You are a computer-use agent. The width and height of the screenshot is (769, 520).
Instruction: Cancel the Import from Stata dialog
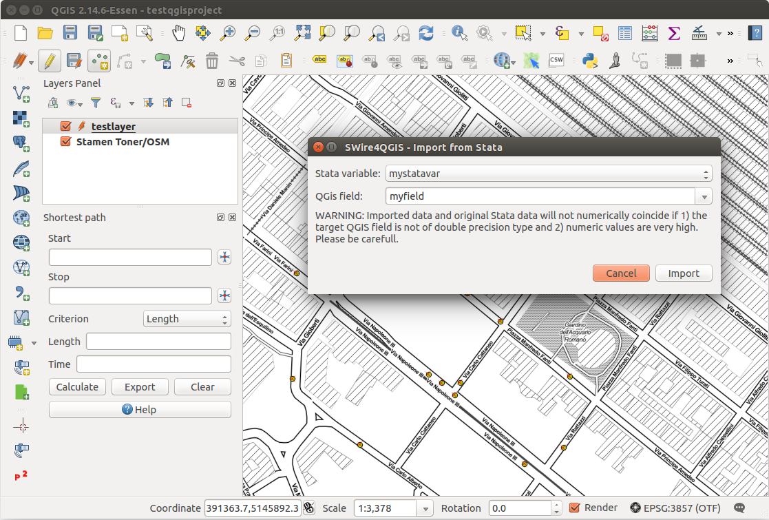point(621,273)
